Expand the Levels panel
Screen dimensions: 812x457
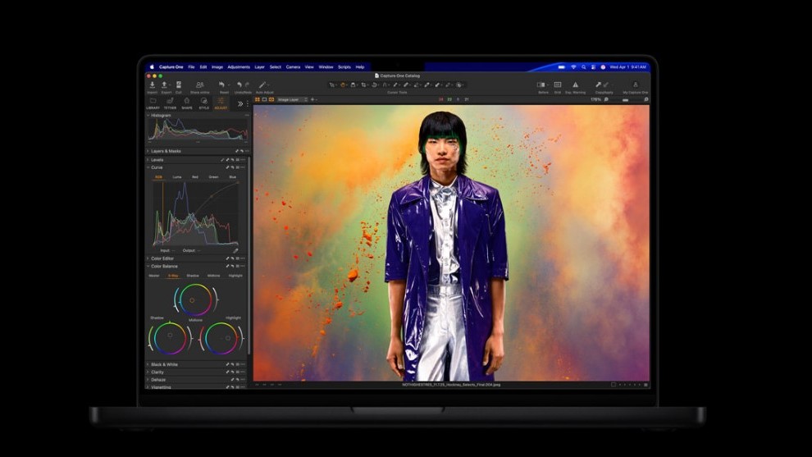[x=148, y=160]
